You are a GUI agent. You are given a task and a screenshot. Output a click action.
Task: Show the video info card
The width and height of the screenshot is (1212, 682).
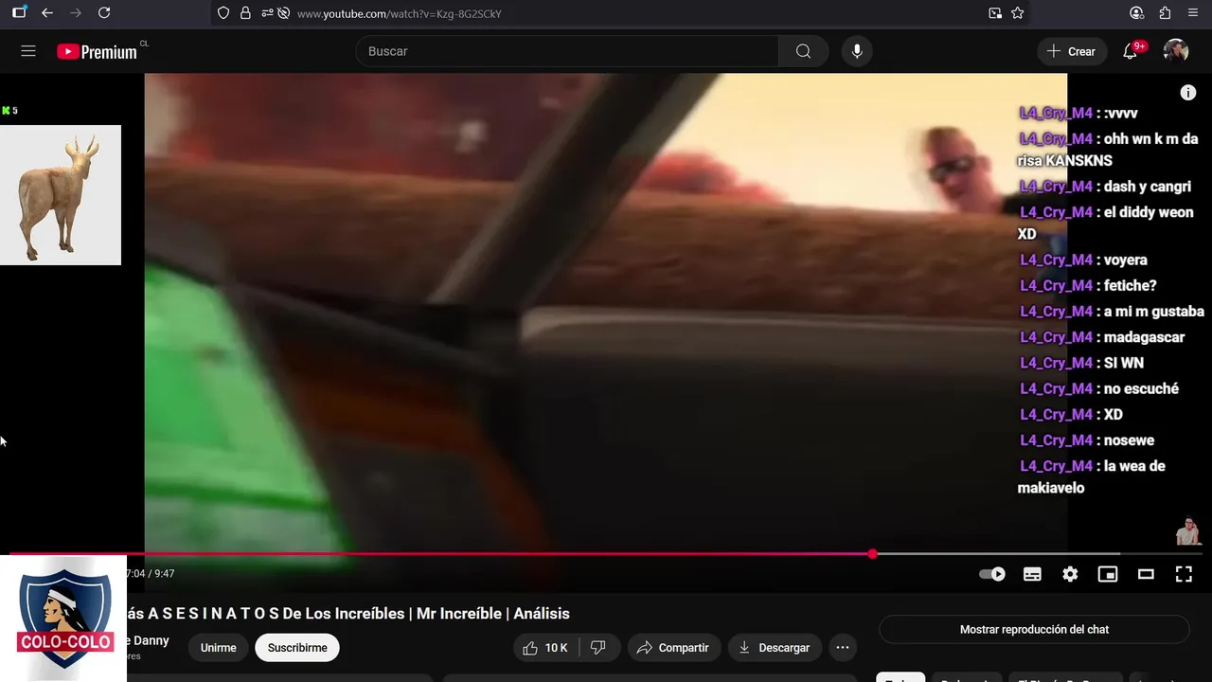(x=1188, y=93)
